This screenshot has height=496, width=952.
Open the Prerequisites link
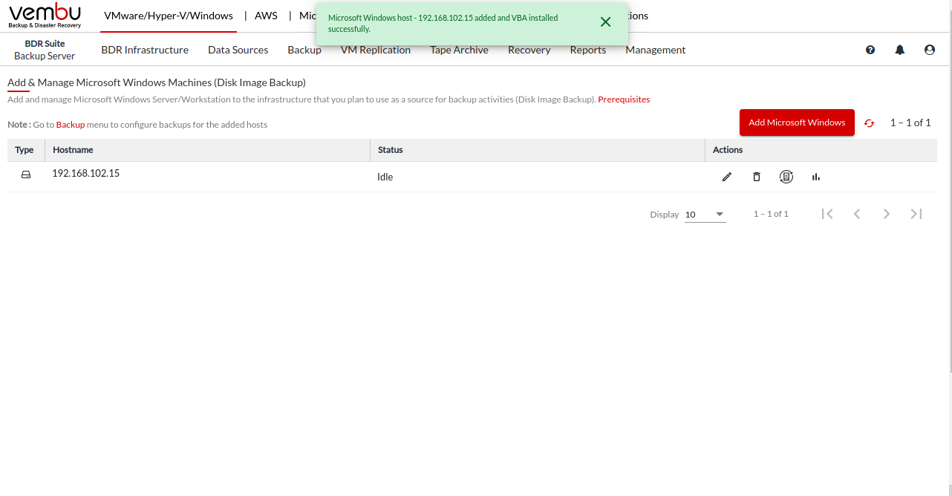pos(624,99)
